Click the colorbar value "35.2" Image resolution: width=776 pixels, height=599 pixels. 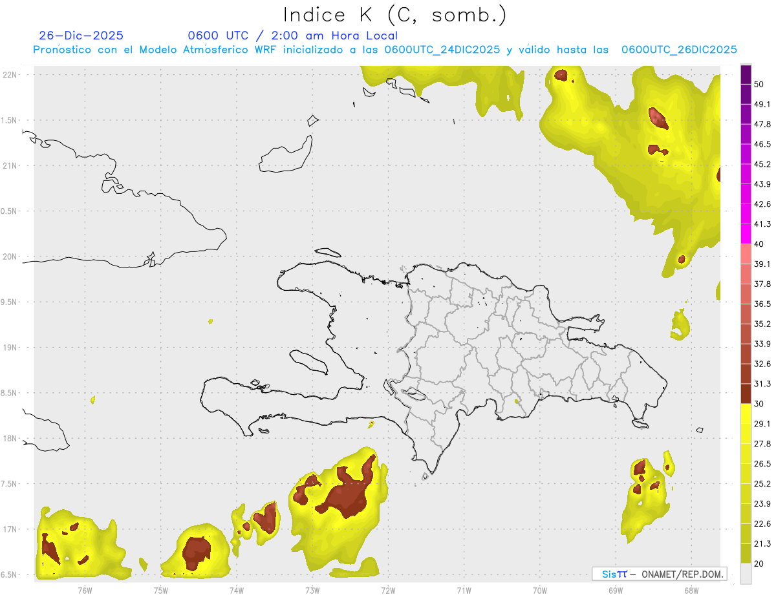tap(762, 324)
